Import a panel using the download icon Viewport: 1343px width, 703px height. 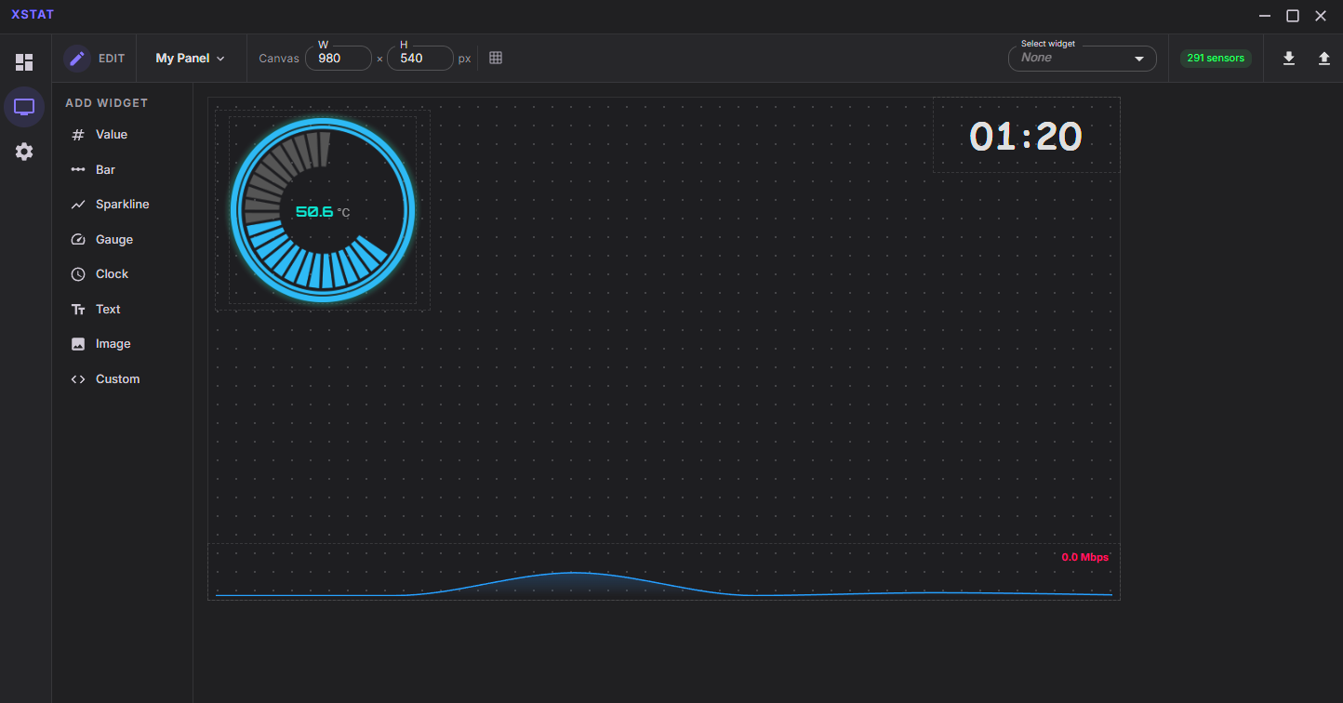click(1289, 58)
